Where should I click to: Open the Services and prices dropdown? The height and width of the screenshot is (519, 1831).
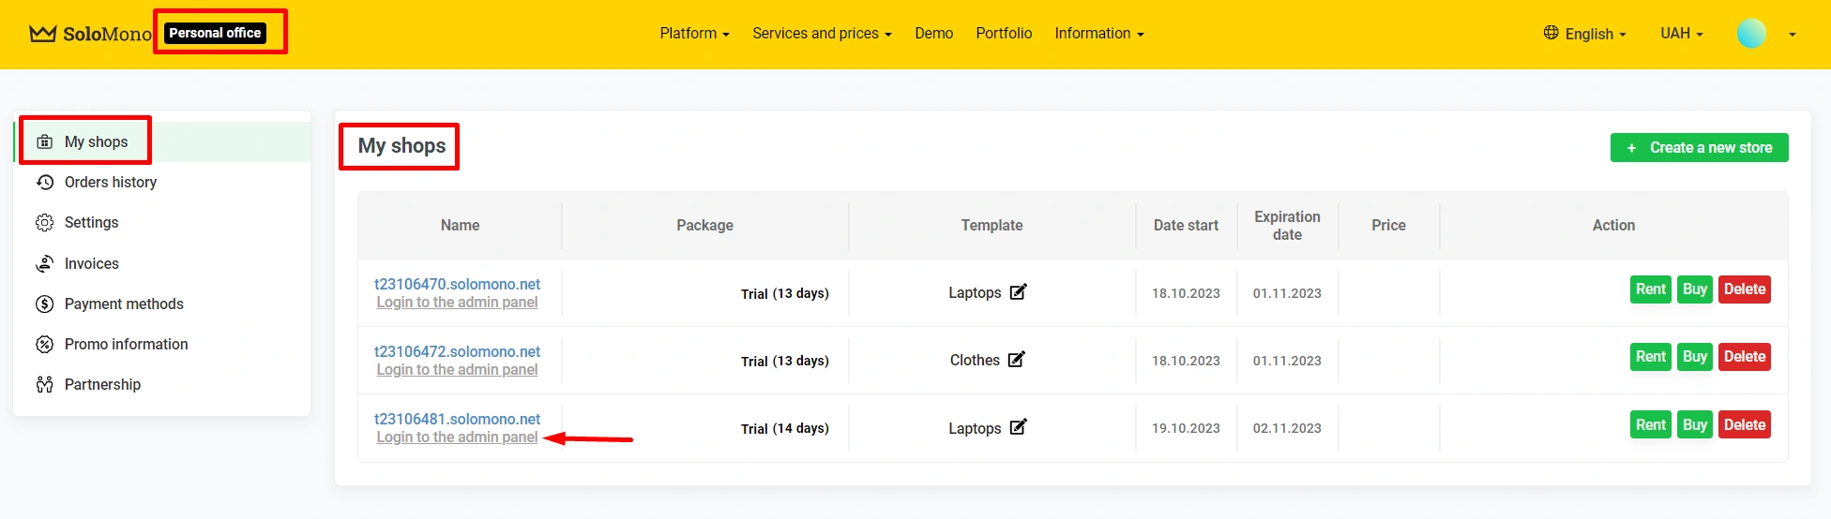tap(822, 34)
